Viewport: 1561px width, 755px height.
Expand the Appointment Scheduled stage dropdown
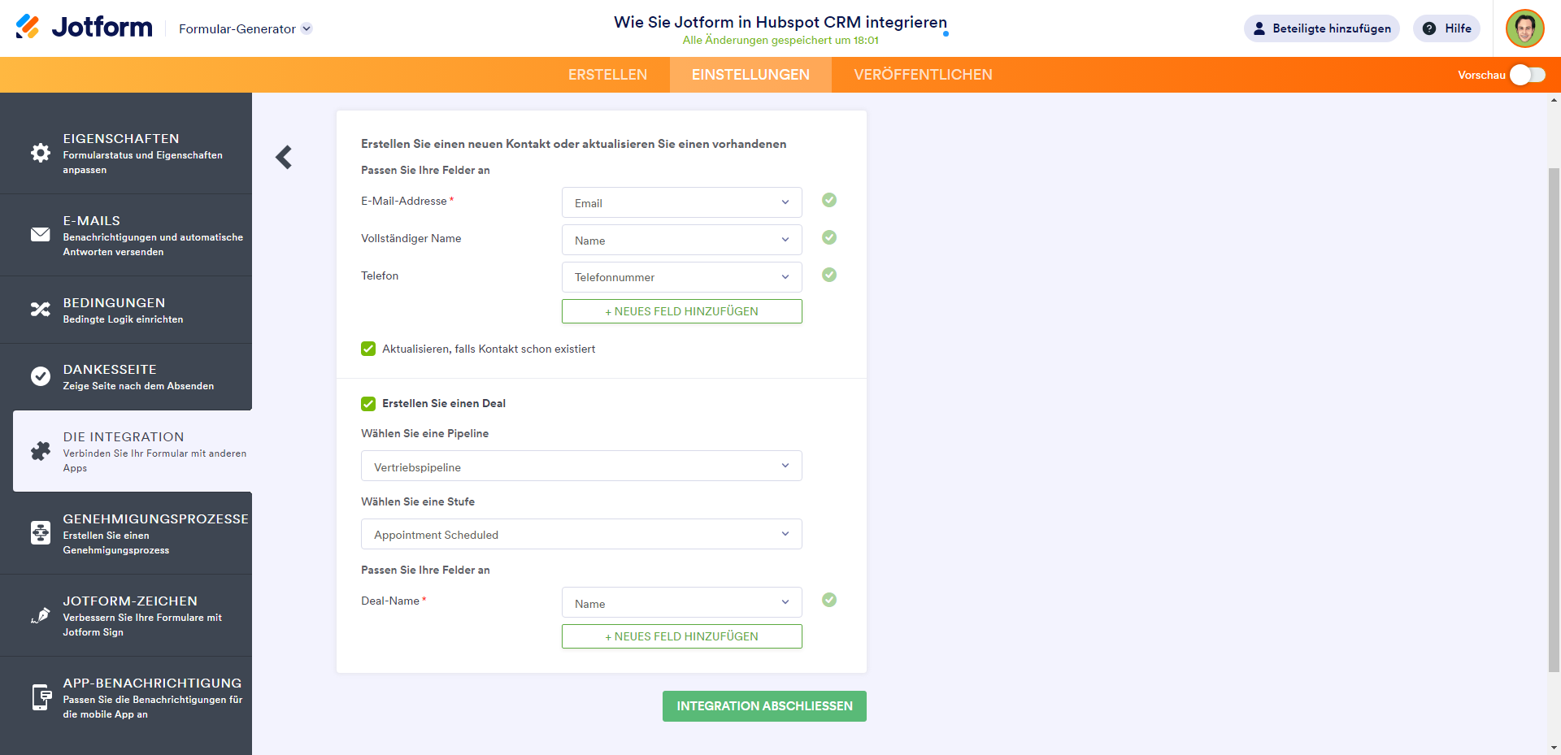pos(581,535)
